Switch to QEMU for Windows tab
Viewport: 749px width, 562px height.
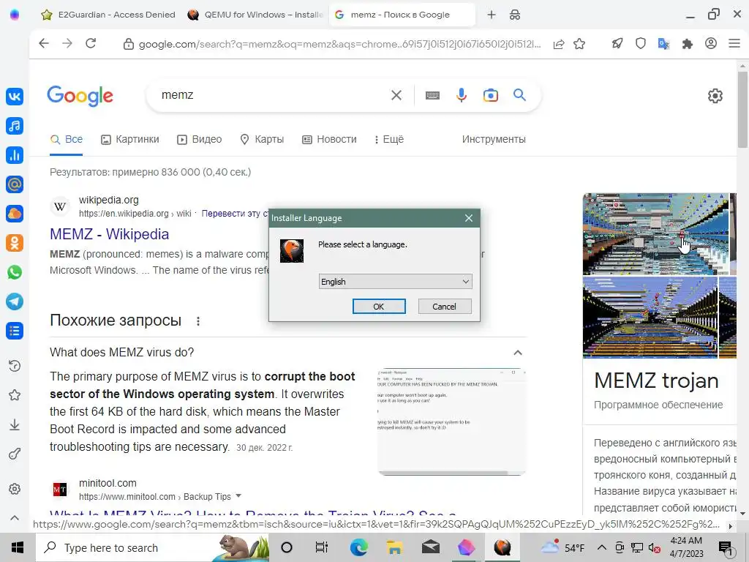(x=255, y=15)
